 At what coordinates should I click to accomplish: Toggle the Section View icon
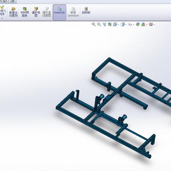click(x=109, y=24)
